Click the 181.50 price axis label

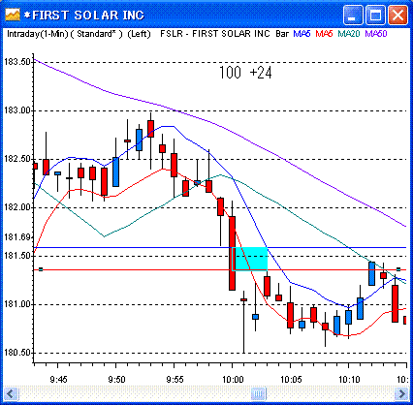16,256
